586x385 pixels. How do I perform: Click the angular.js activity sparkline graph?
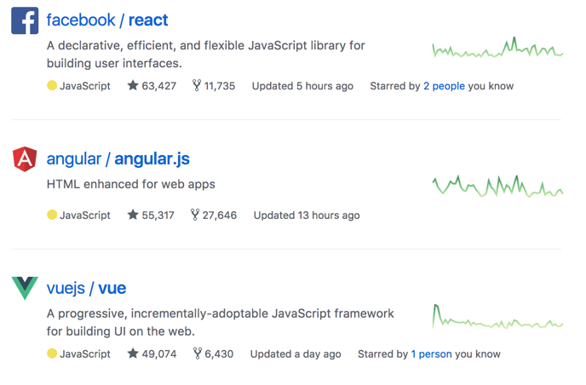pyautogui.click(x=497, y=186)
